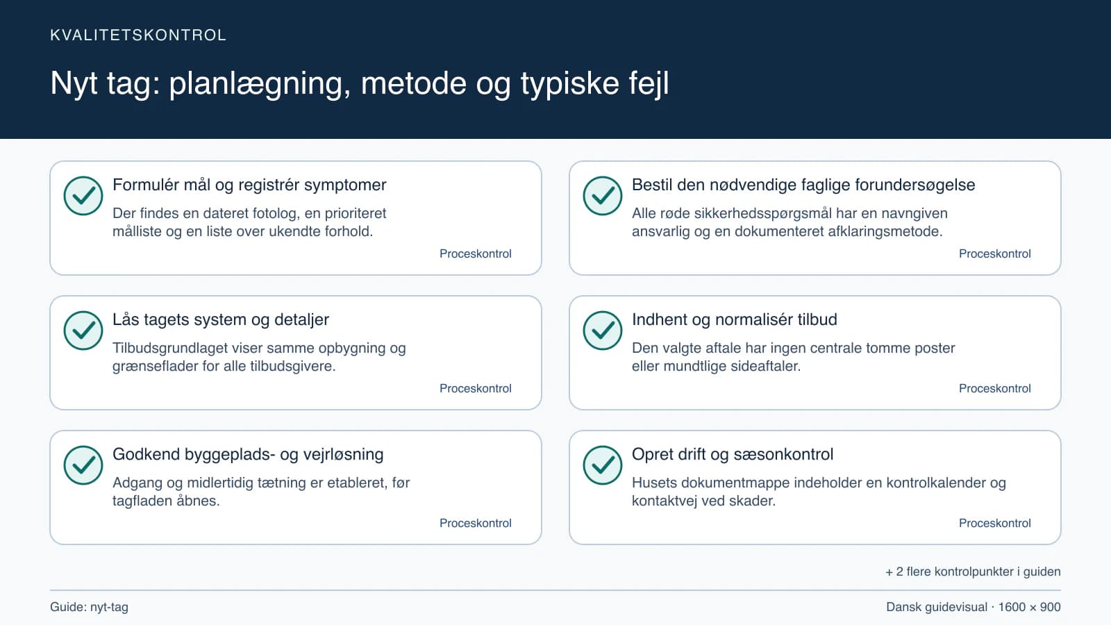The height and width of the screenshot is (625, 1111).
Task: Open the Opret drift og sæsonkontrol card title
Action: point(733,454)
